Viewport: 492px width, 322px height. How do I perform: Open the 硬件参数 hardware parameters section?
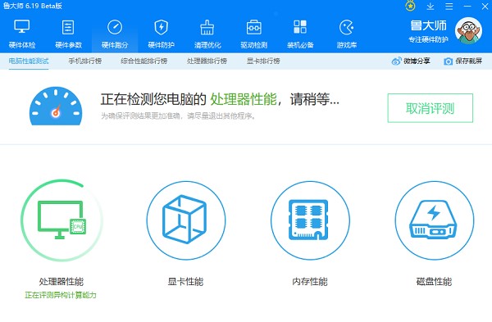[x=68, y=34]
